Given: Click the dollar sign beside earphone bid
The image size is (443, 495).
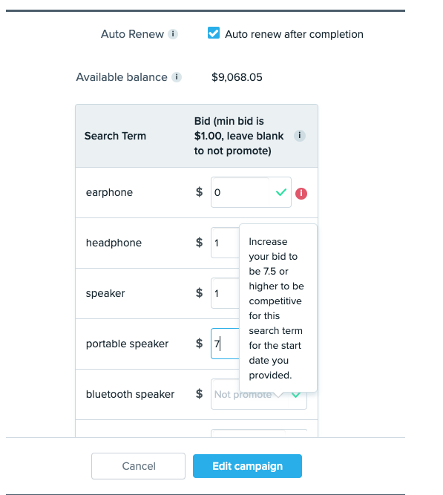Looking at the screenshot, I should click(x=200, y=192).
